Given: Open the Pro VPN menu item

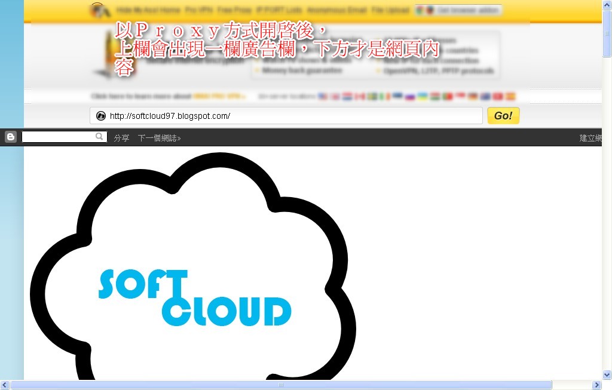Looking at the screenshot, I should coord(198,10).
